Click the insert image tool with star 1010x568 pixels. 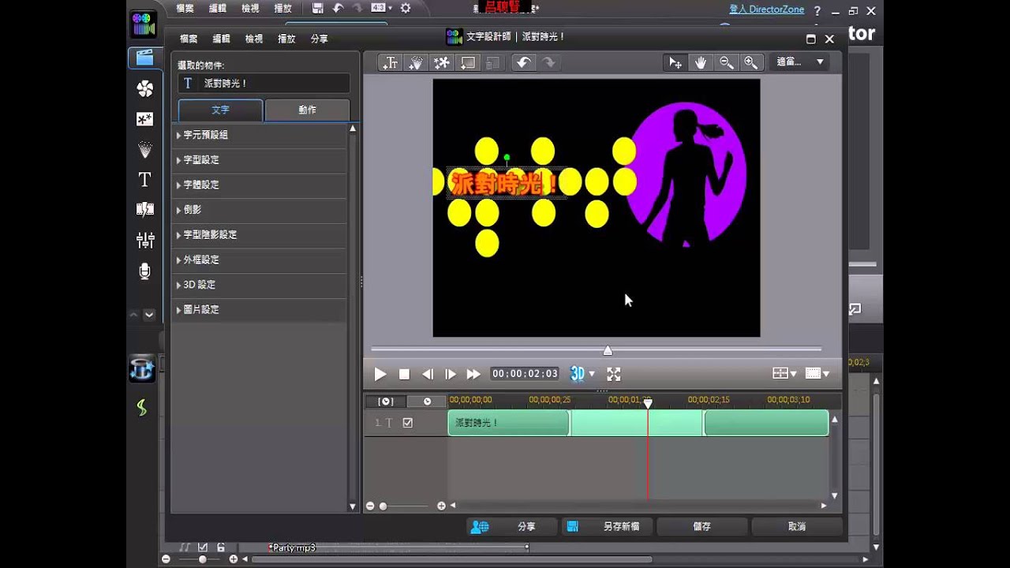(442, 63)
